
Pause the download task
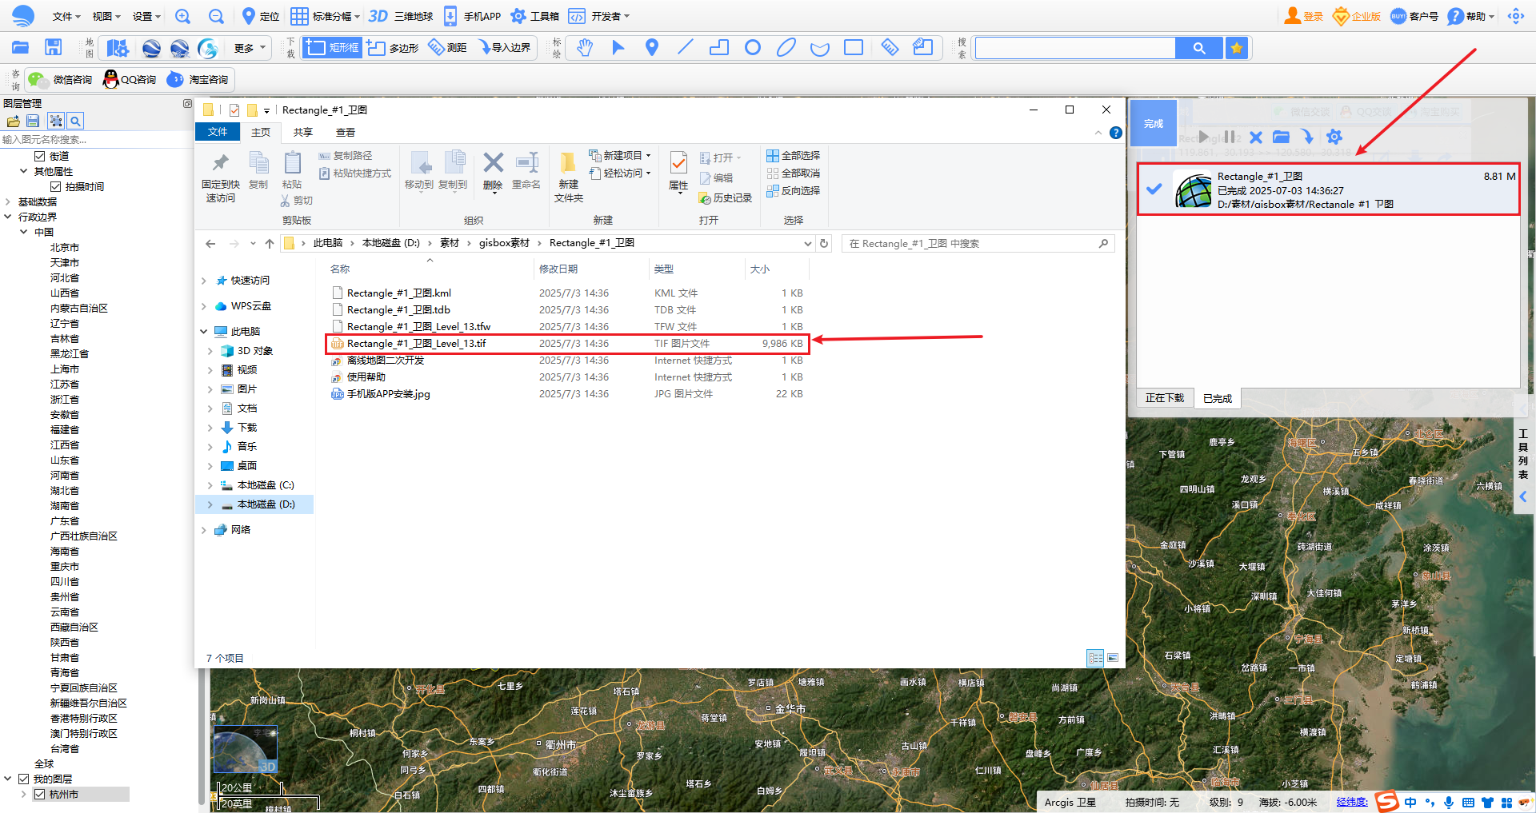click(x=1230, y=137)
